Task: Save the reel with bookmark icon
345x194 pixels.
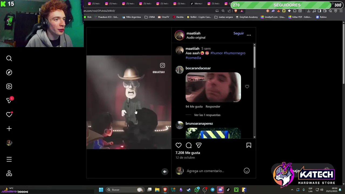Action: 249,145
